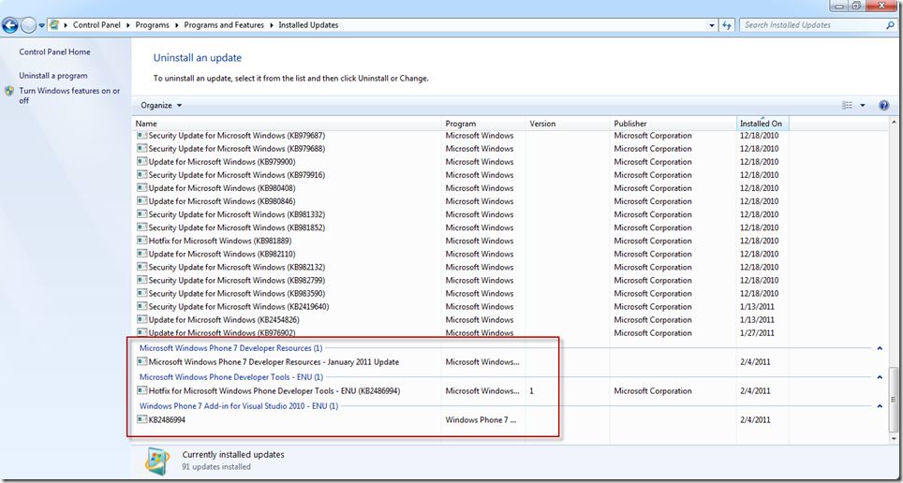Open the address bar history dropdown
903x483 pixels.
pos(713,25)
